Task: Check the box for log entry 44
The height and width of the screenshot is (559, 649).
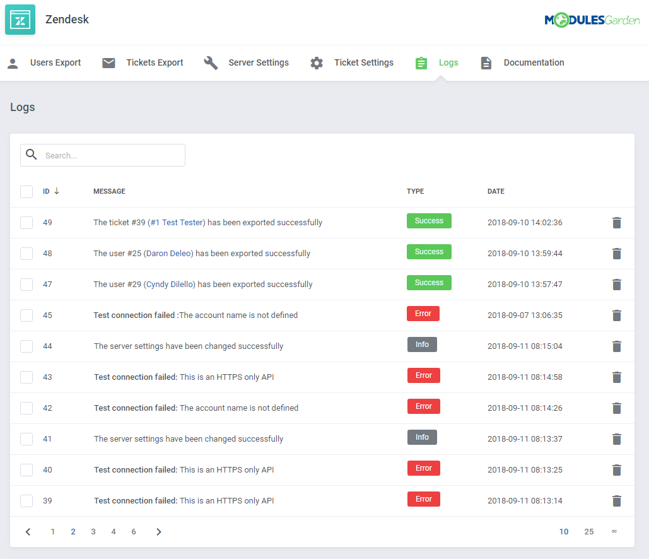Action: 26,346
